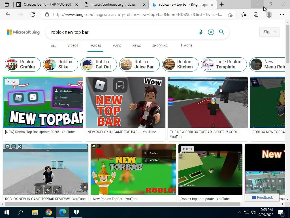Open the Windows Start menu
The height and width of the screenshot is (218, 290).
point(7,212)
